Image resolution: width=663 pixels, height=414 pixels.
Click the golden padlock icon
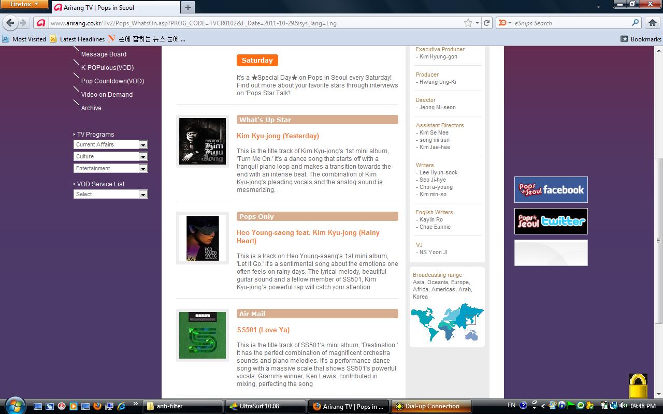pyautogui.click(x=638, y=386)
